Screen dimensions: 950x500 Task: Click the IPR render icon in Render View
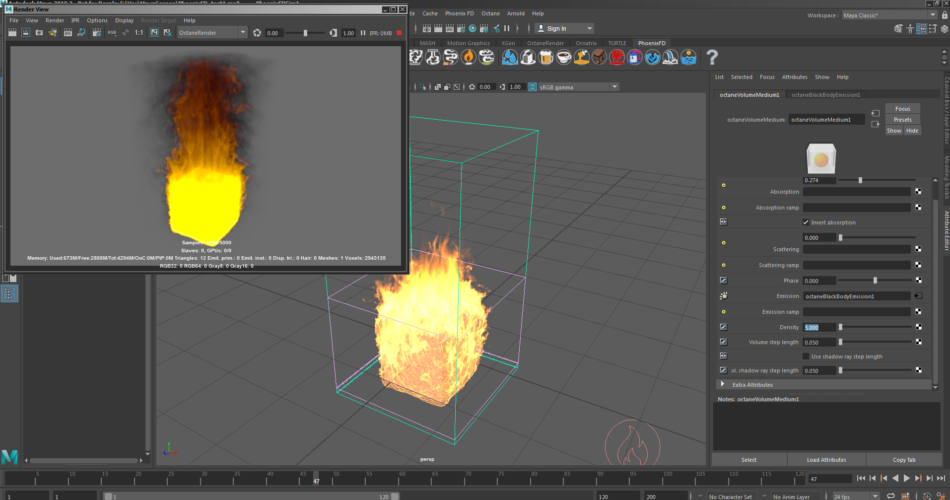[x=68, y=33]
